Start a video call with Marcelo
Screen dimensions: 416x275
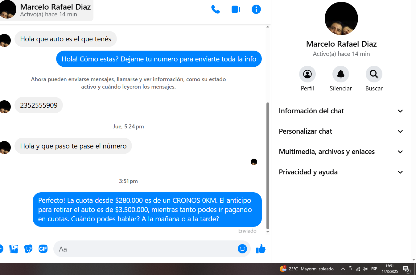tap(236, 9)
